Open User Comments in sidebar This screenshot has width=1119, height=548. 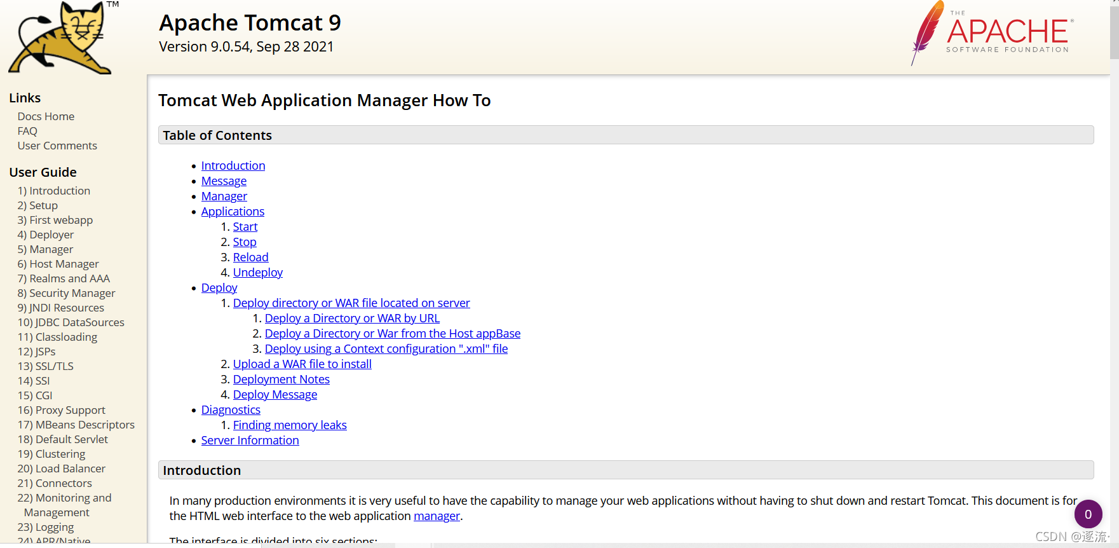coord(57,146)
